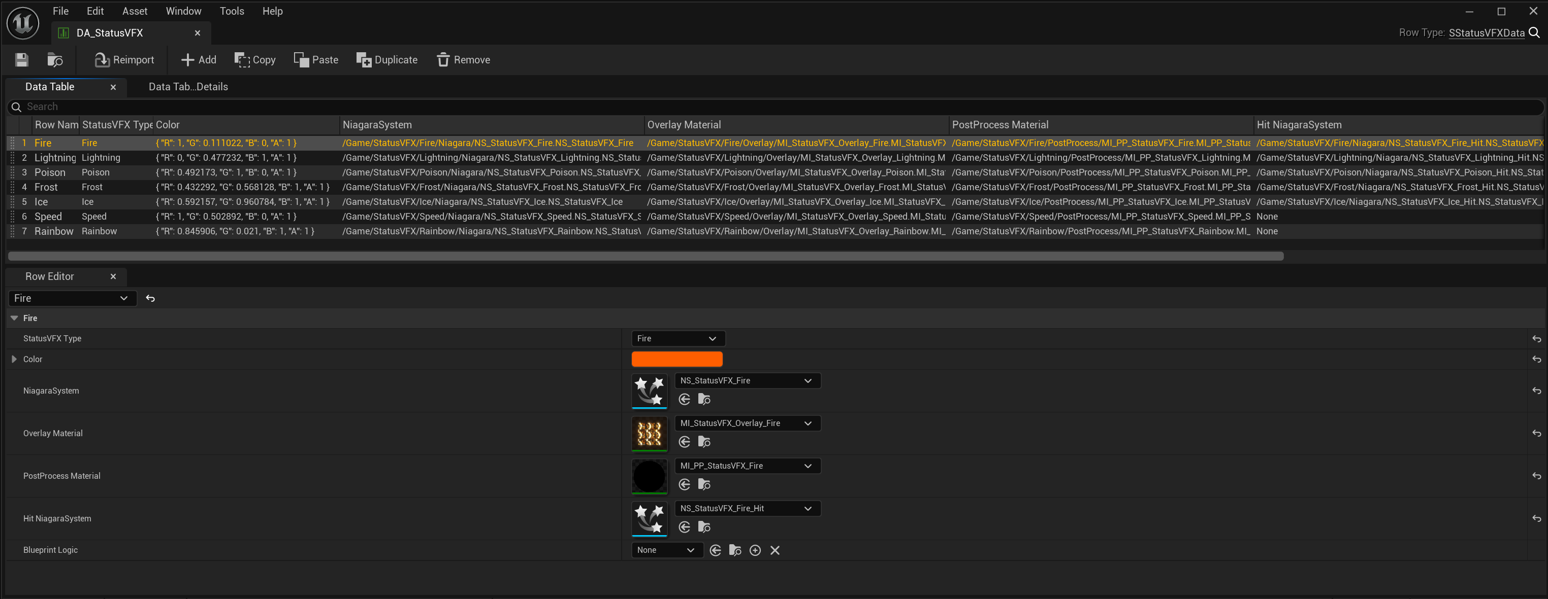Click the SStatusVFXData row type link
The image size is (1548, 599).
(x=1486, y=32)
